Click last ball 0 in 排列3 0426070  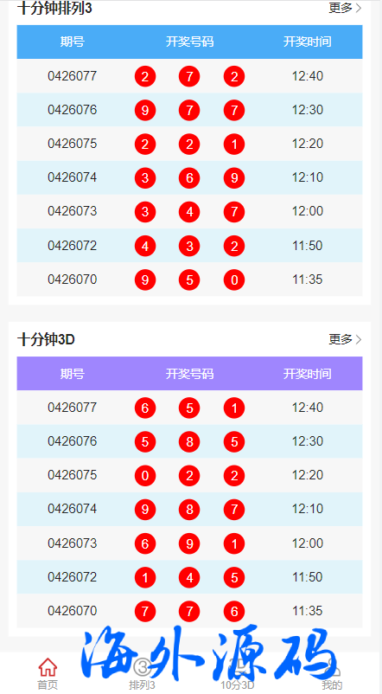[x=234, y=280]
